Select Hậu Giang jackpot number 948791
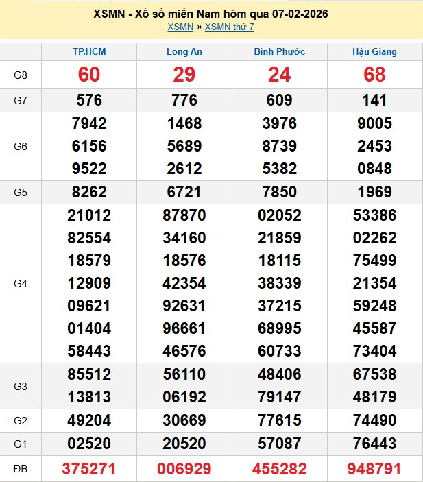The width and height of the screenshot is (423, 482). pos(374,469)
